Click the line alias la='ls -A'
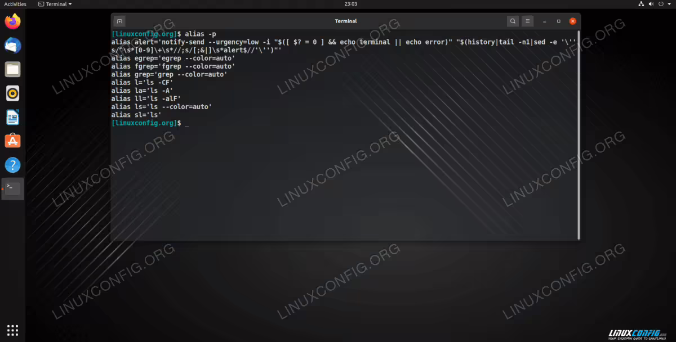This screenshot has height=342, width=676. (x=142, y=91)
